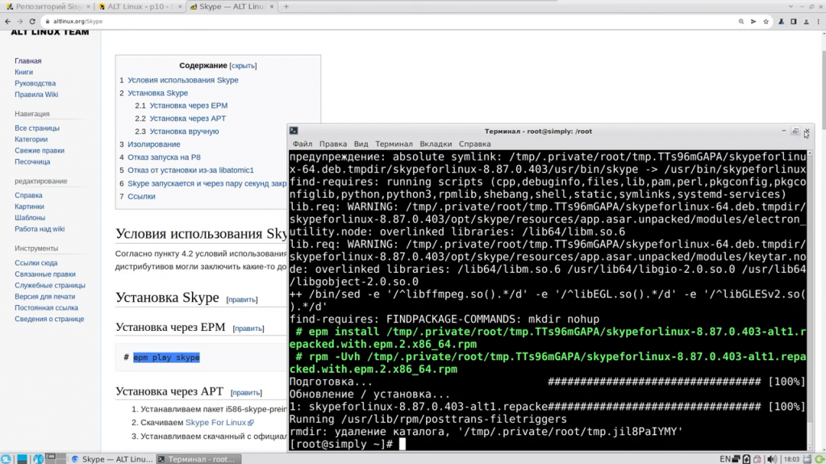Jump to Установка через APT contents entry
This screenshot has width=826, height=464.
[187, 119]
